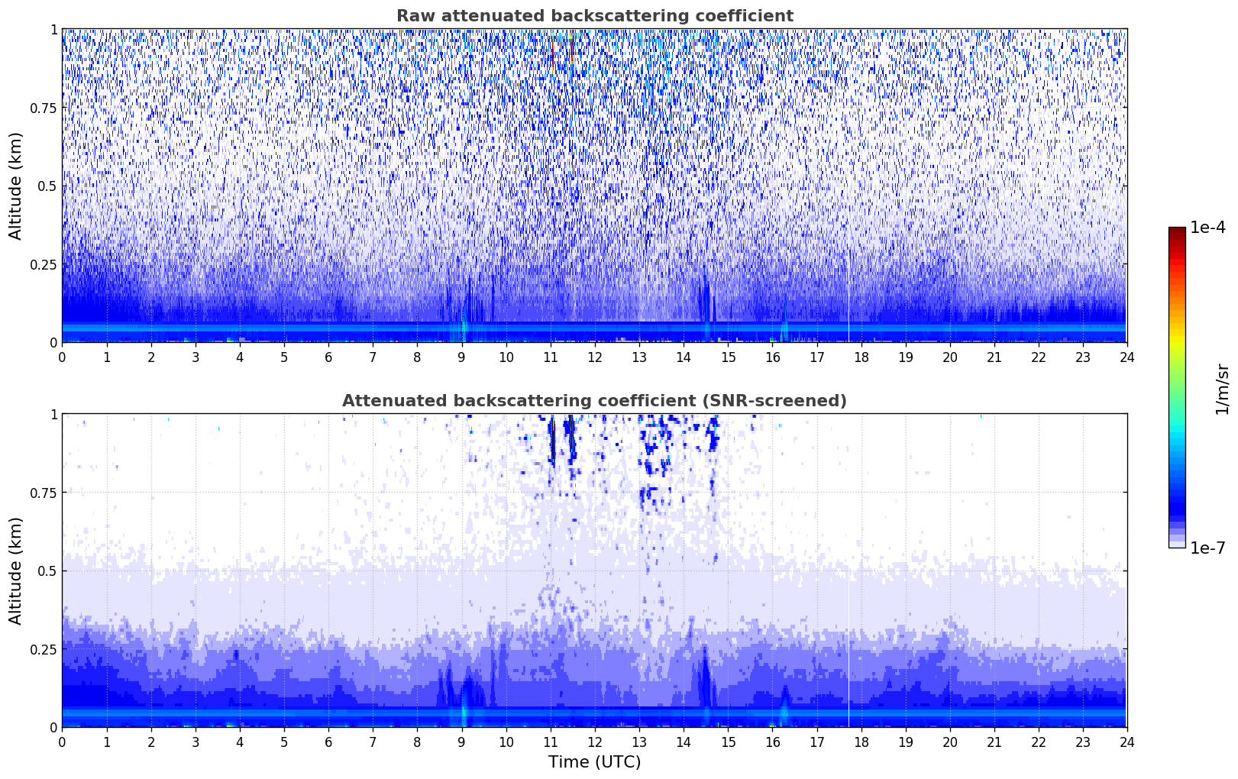
Task: Click the 'Time (UTC)' axis label
Action: click(594, 761)
